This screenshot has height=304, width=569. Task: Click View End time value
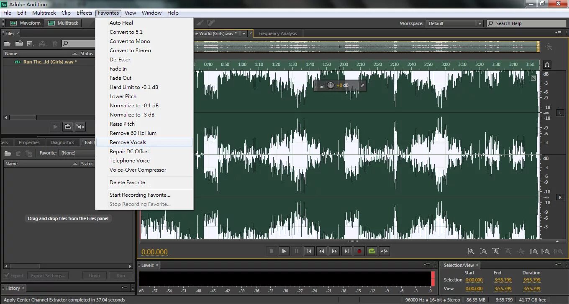[x=502, y=289]
